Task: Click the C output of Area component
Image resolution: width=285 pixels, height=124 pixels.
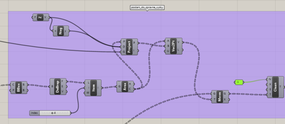Action: (130, 89)
